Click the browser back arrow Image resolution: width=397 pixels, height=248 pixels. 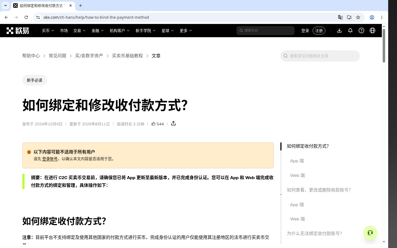[x=6, y=17]
